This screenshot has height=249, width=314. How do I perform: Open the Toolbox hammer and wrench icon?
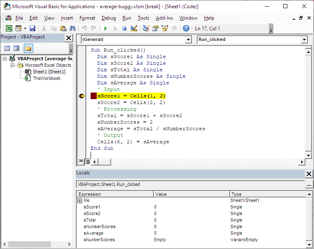pyautogui.click(x=175, y=28)
